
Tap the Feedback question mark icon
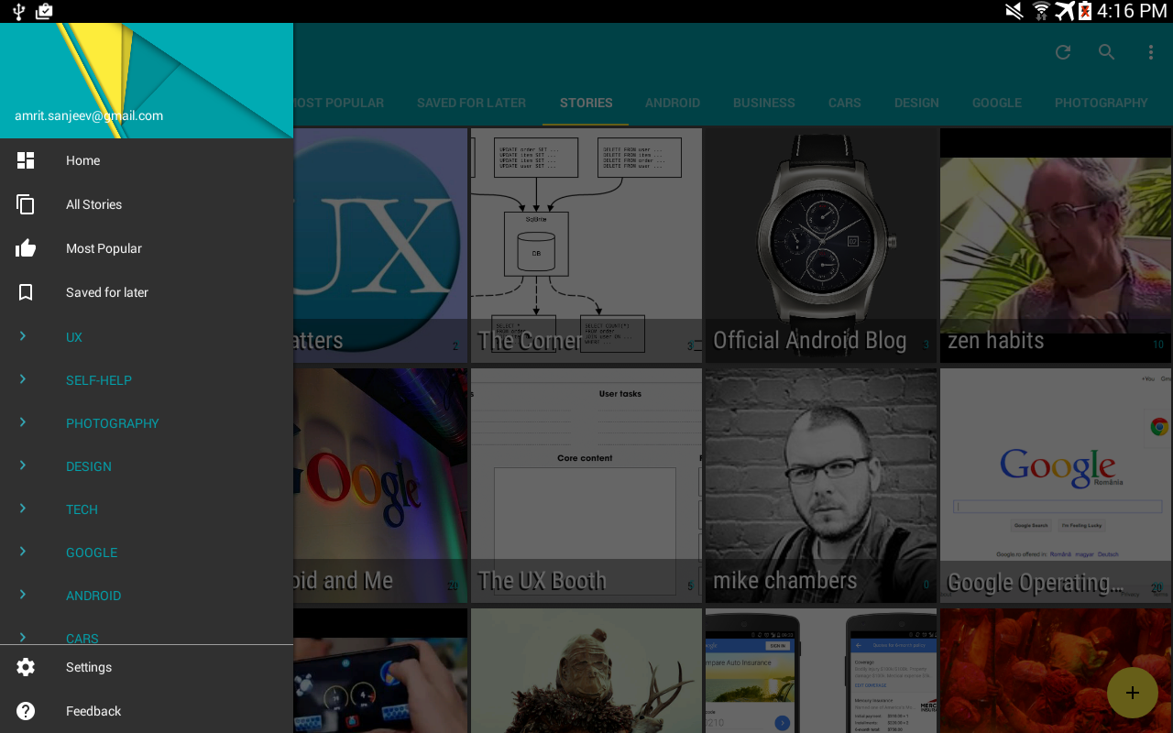click(26, 711)
